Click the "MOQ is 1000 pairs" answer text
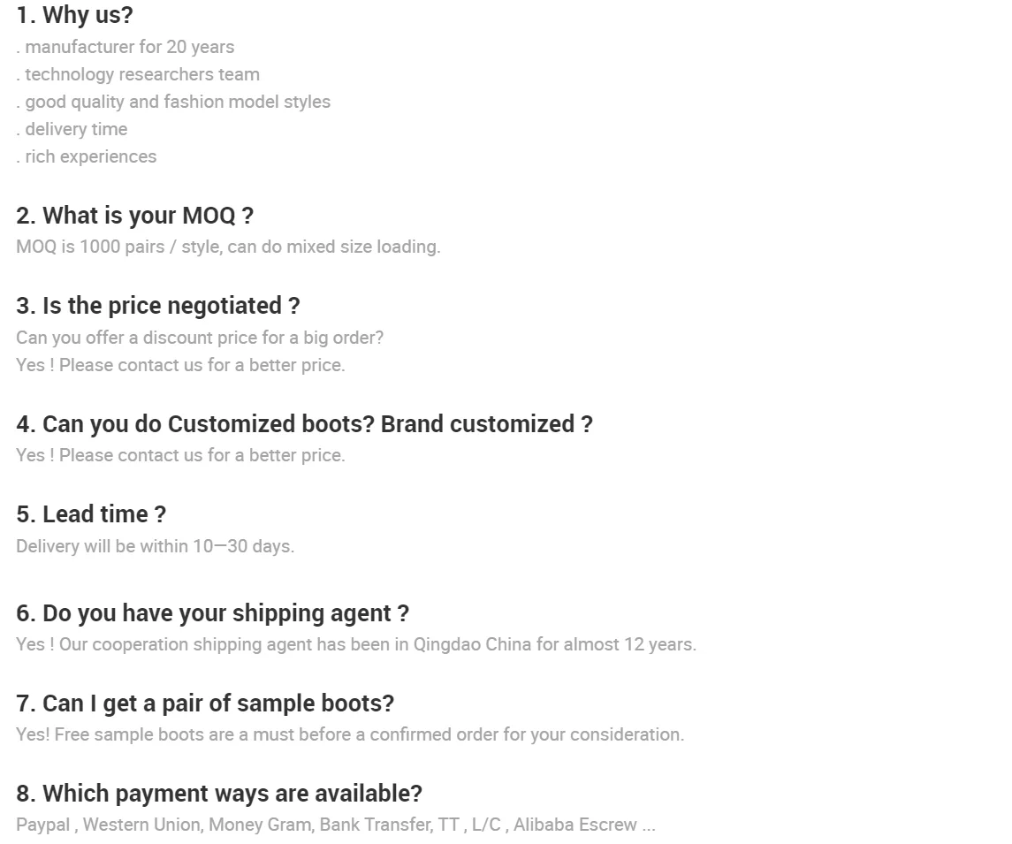Viewport: 1012px width, 844px height. (x=227, y=247)
